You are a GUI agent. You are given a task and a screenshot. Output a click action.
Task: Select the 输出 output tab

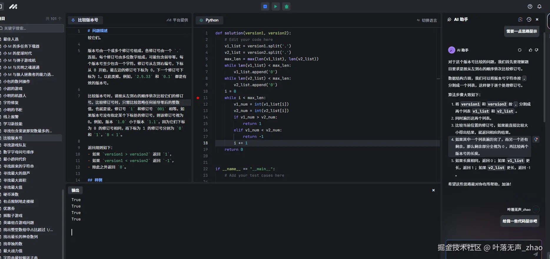coord(75,190)
